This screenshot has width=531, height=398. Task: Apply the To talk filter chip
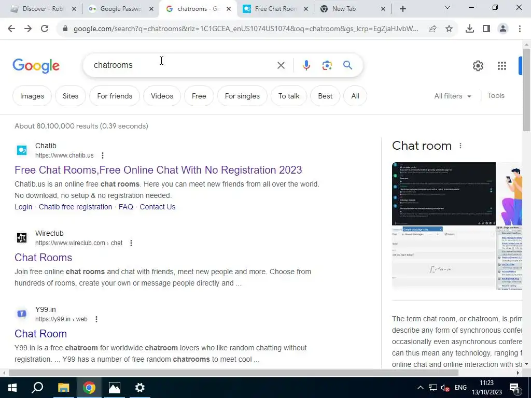click(x=289, y=96)
